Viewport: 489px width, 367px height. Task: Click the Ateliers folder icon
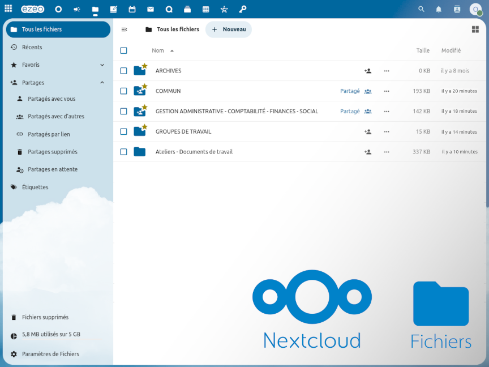click(x=140, y=152)
